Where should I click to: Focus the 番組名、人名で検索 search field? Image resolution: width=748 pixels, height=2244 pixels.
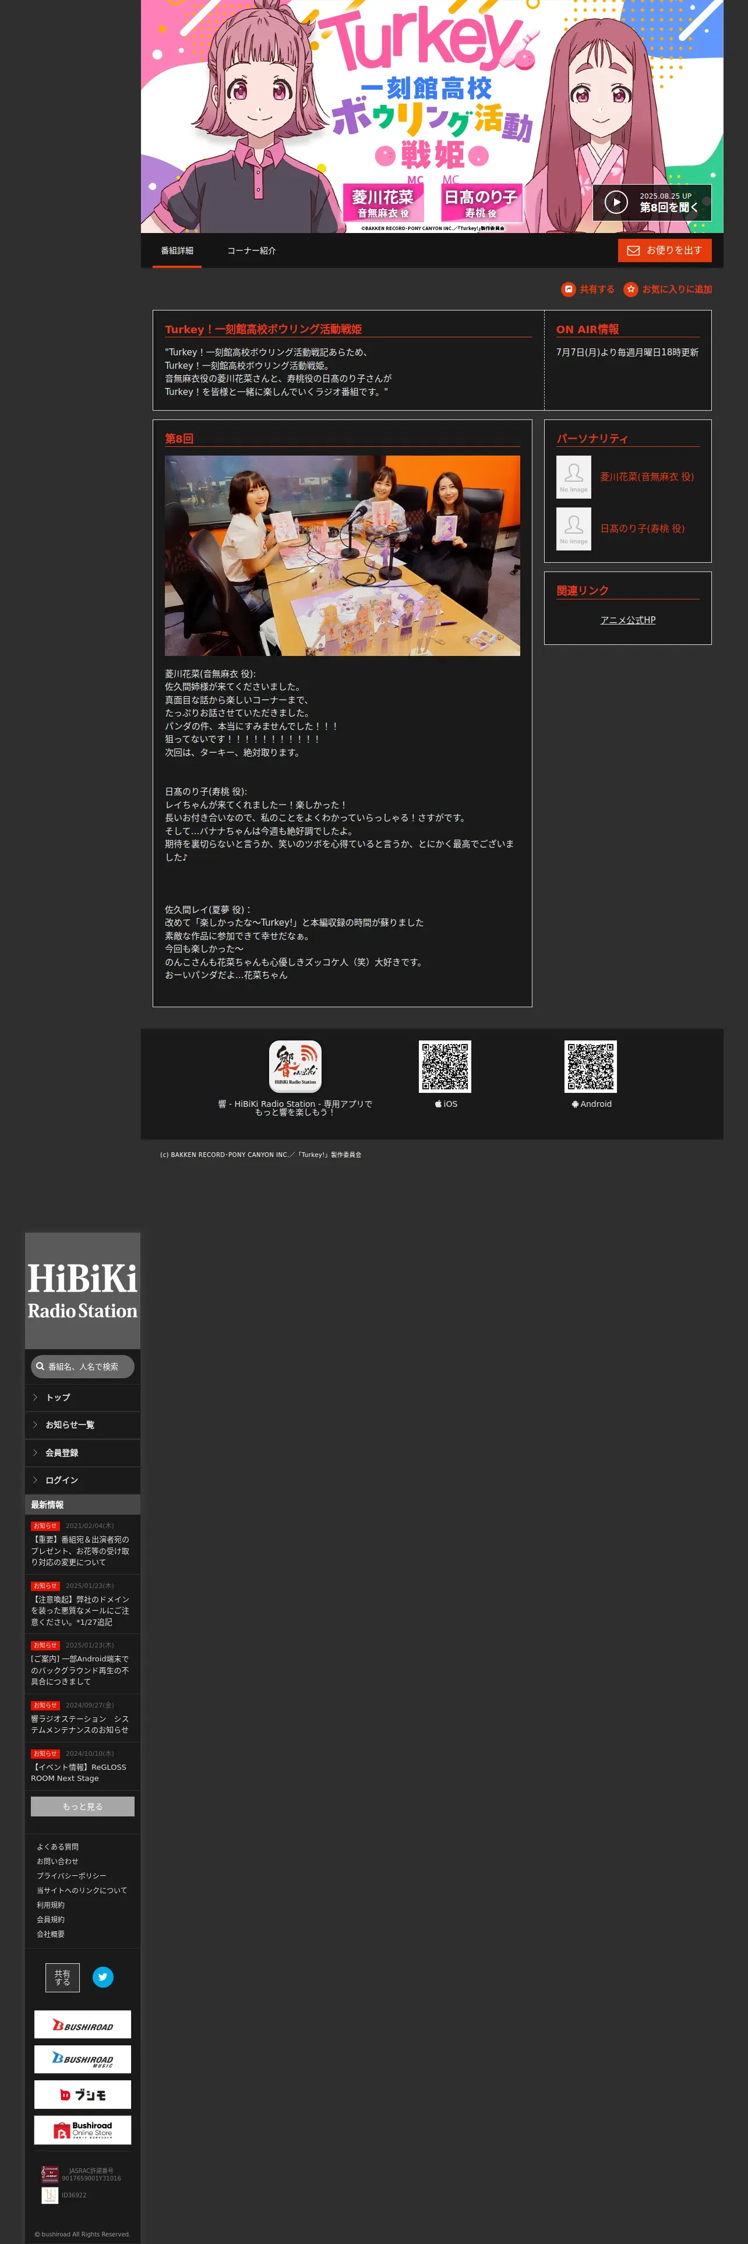83,1367
